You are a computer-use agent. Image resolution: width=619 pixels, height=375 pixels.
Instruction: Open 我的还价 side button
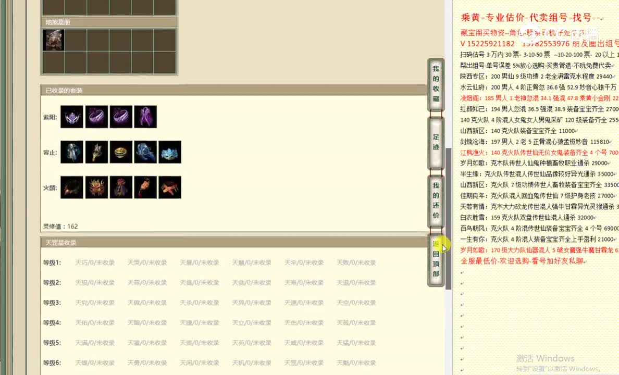436,201
